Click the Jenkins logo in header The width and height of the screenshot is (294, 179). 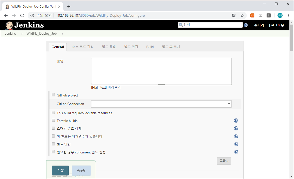tap(24, 25)
